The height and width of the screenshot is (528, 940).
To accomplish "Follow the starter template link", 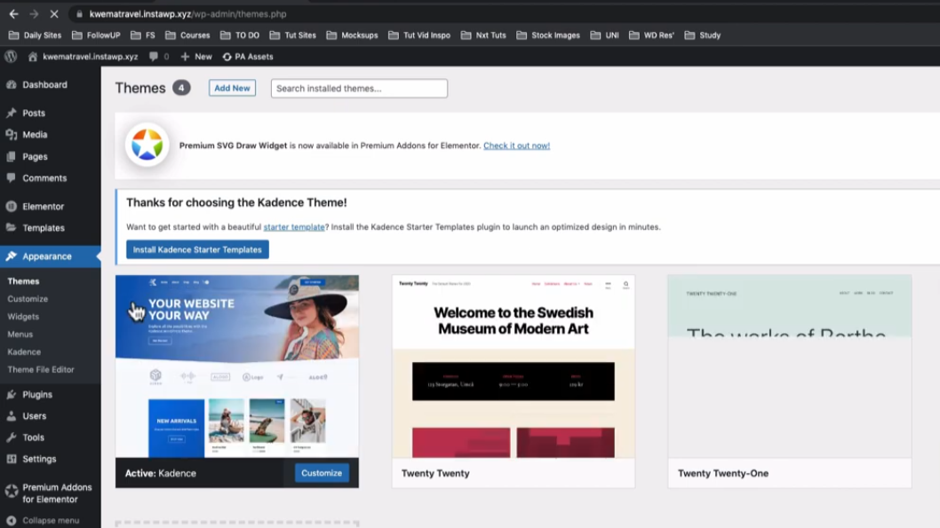I will (294, 227).
